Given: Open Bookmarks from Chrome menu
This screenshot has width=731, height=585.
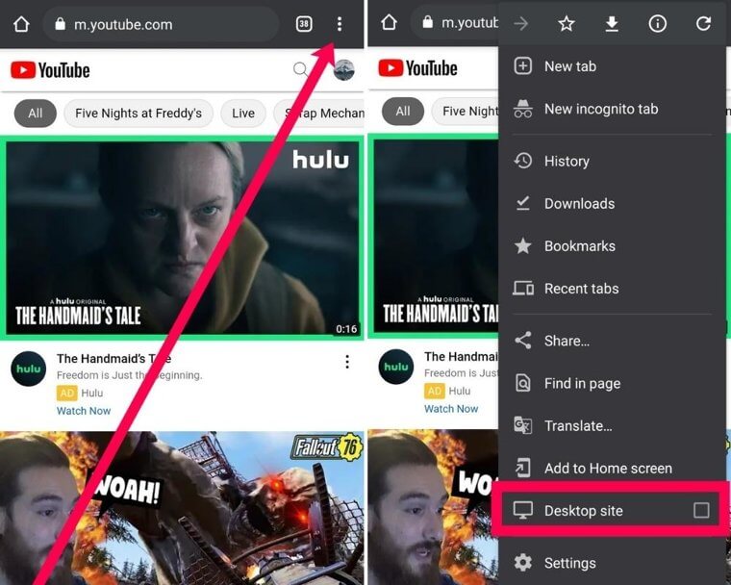Looking at the screenshot, I should [612, 246].
